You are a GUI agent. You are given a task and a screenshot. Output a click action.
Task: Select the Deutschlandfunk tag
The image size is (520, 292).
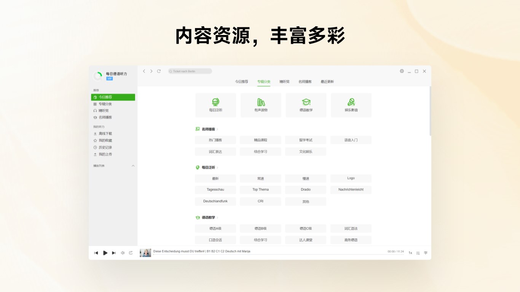point(215,201)
